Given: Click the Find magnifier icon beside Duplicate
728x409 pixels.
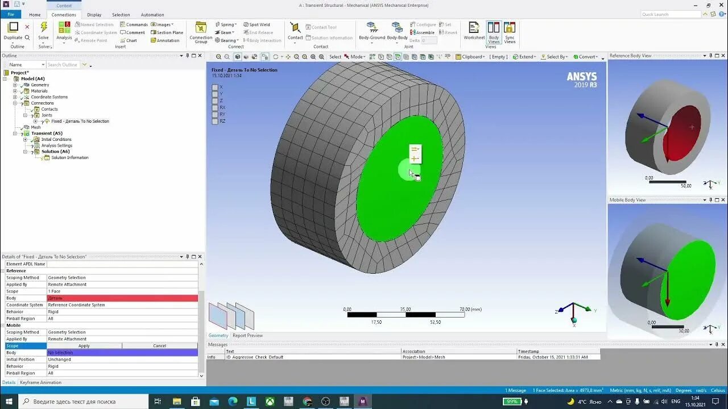Looking at the screenshot, I should (x=27, y=37).
